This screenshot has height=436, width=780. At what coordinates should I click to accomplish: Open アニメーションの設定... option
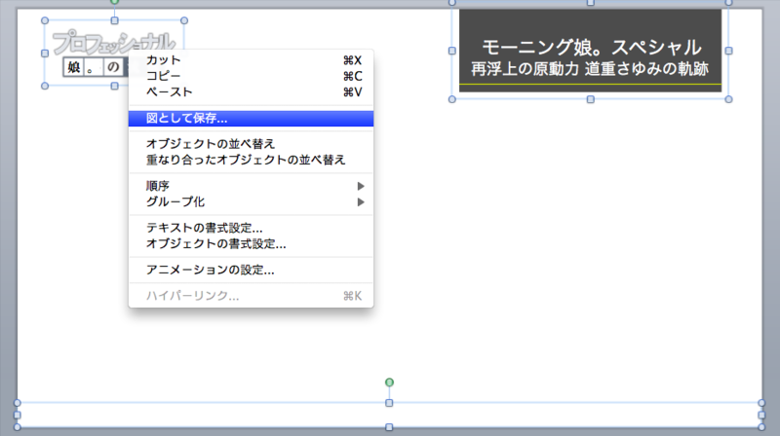coord(251,270)
